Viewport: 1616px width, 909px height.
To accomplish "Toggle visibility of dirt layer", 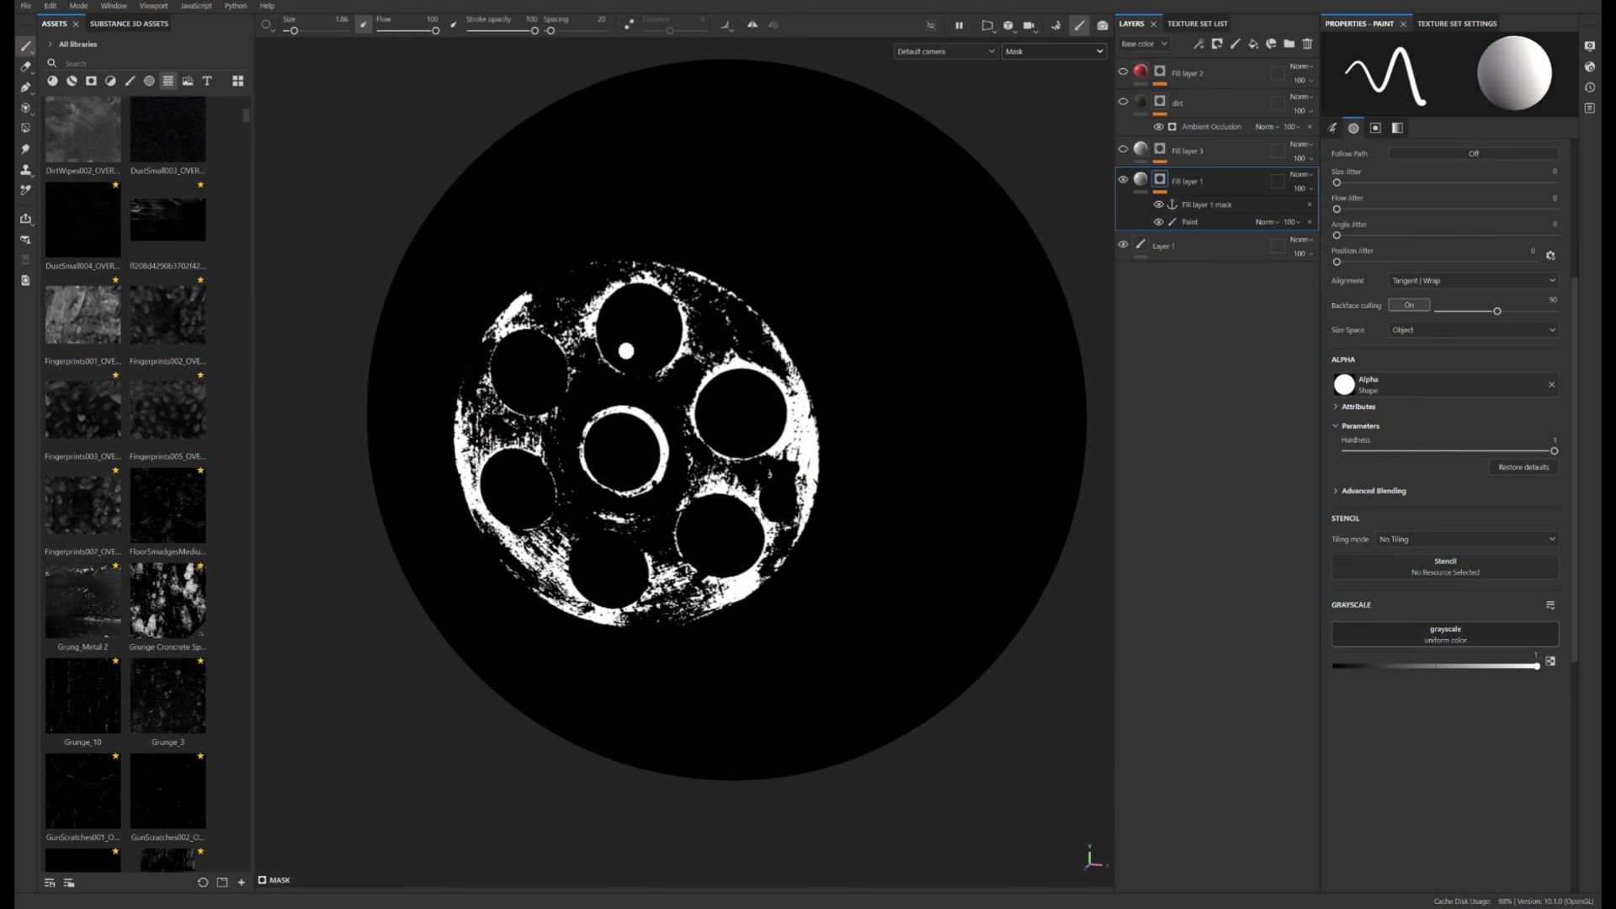I will pos(1123,102).
